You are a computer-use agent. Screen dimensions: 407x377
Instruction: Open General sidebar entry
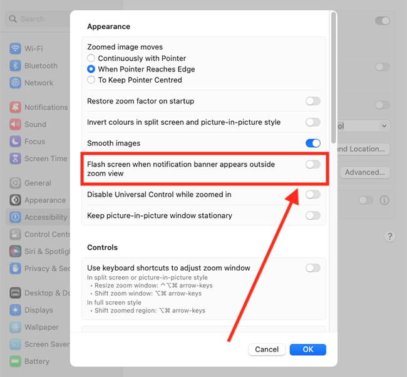pyautogui.click(x=38, y=183)
